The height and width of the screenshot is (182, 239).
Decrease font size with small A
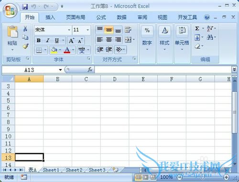80,41
